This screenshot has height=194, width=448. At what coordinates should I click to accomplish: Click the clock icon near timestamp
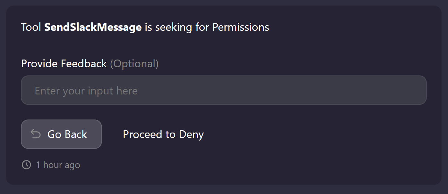[x=26, y=165]
